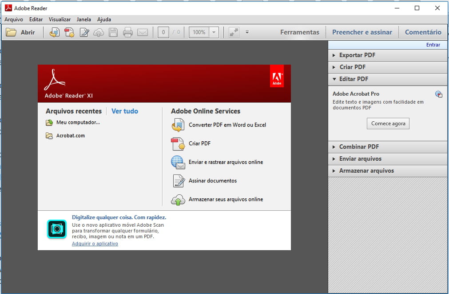Screen dimensions: 449x294
Task: Open the Print dialog from the toolbar
Action: tap(127, 32)
